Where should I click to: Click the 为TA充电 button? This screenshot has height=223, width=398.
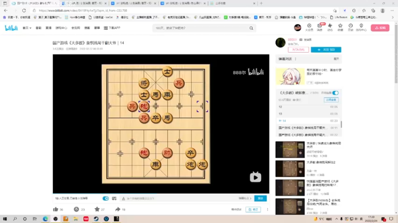[298, 50]
